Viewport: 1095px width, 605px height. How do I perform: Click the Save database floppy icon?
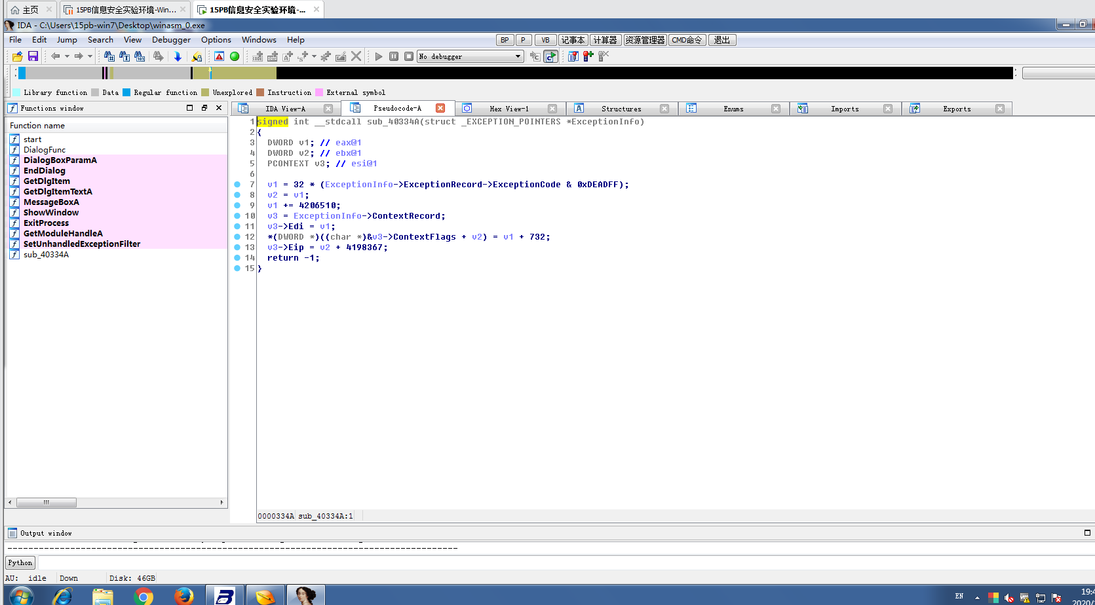pyautogui.click(x=33, y=56)
